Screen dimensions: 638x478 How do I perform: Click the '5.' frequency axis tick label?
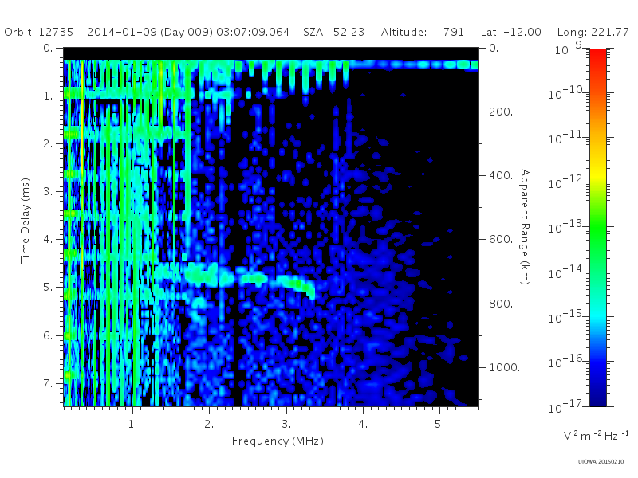coord(439,425)
